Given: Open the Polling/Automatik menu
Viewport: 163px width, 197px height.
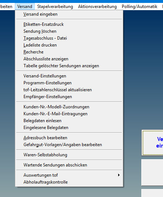Looking at the screenshot, I should (x=140, y=7).
